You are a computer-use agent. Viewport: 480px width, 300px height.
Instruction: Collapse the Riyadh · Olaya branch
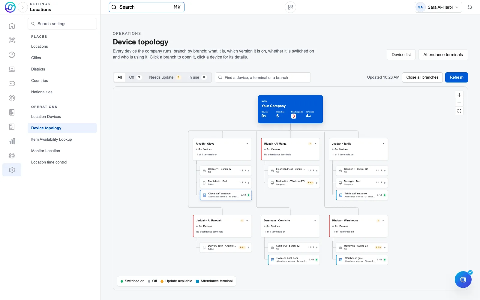[x=247, y=144]
